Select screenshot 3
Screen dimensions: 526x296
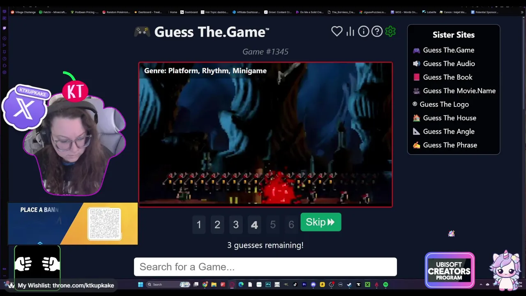coord(236,224)
